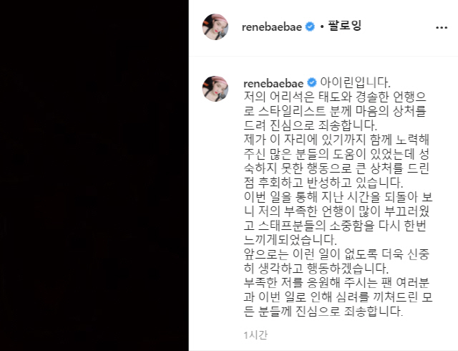The height and width of the screenshot is (351, 458).
Task: Click the final line 든 분들께 진심으로 죄송합니다.
Action: click(x=323, y=312)
